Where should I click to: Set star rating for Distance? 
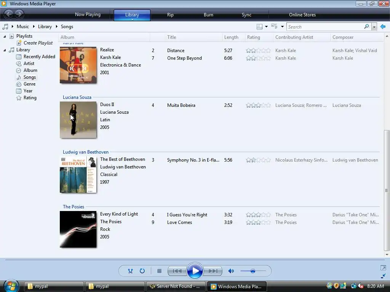[x=258, y=51]
